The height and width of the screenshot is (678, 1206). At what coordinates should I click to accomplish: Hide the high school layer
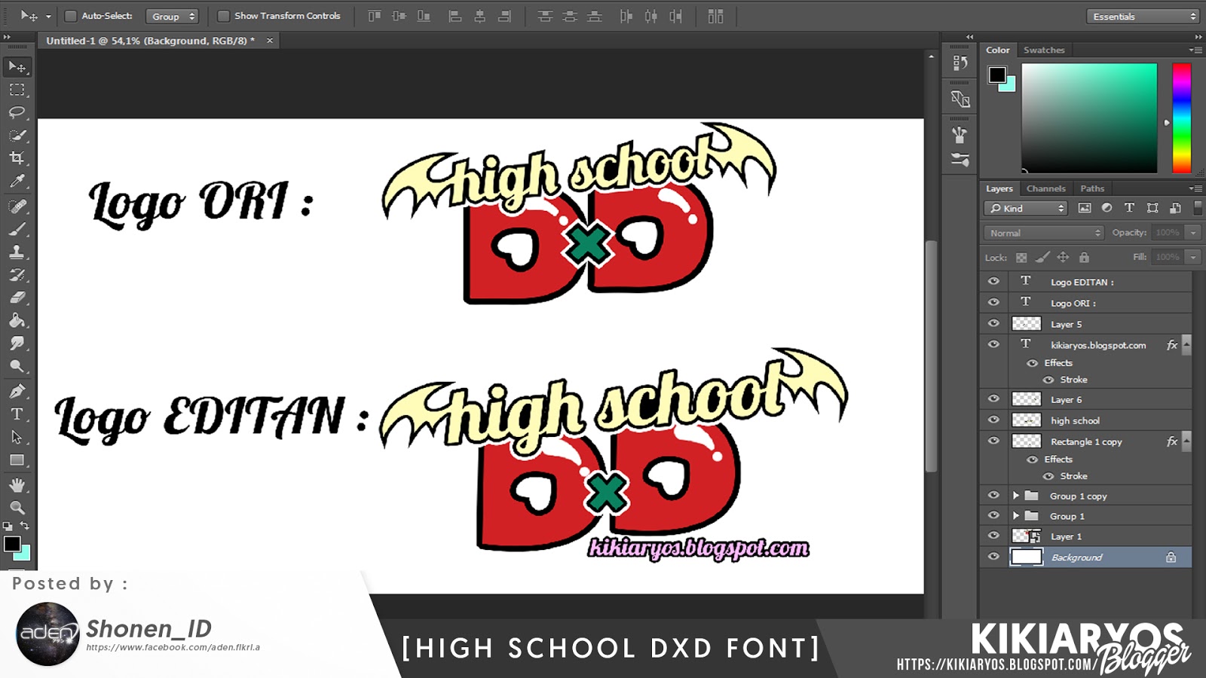[x=993, y=420]
